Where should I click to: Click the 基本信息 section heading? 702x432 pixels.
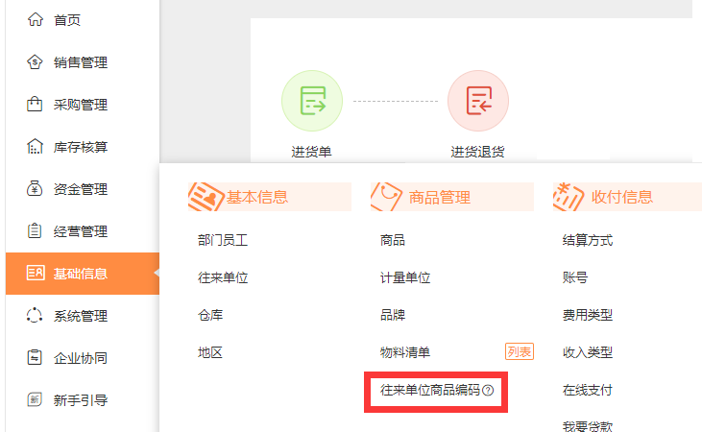[x=257, y=197]
